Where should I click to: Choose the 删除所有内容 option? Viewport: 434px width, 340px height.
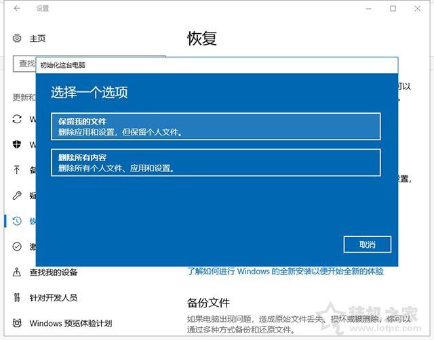coord(216,163)
